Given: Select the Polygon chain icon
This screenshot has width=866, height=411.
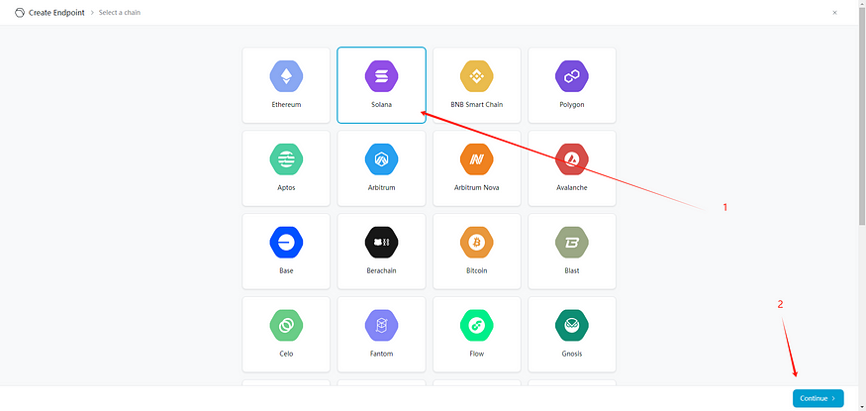Looking at the screenshot, I should tap(572, 76).
